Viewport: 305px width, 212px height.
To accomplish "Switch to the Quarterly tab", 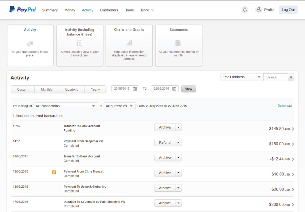I will coord(72,90).
